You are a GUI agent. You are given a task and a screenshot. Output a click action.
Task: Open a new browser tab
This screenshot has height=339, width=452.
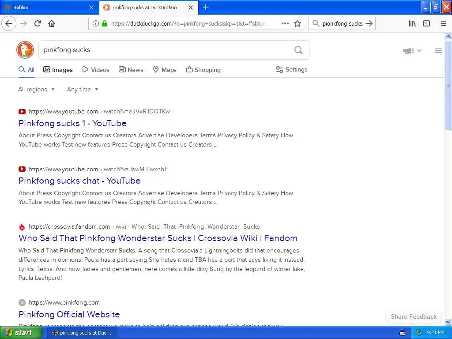(x=206, y=7)
